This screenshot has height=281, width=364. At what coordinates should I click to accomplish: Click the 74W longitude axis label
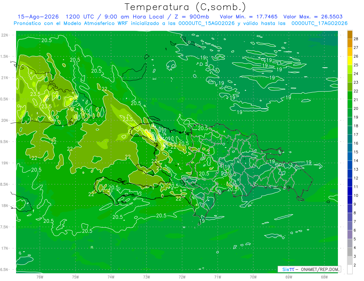(111, 277)
